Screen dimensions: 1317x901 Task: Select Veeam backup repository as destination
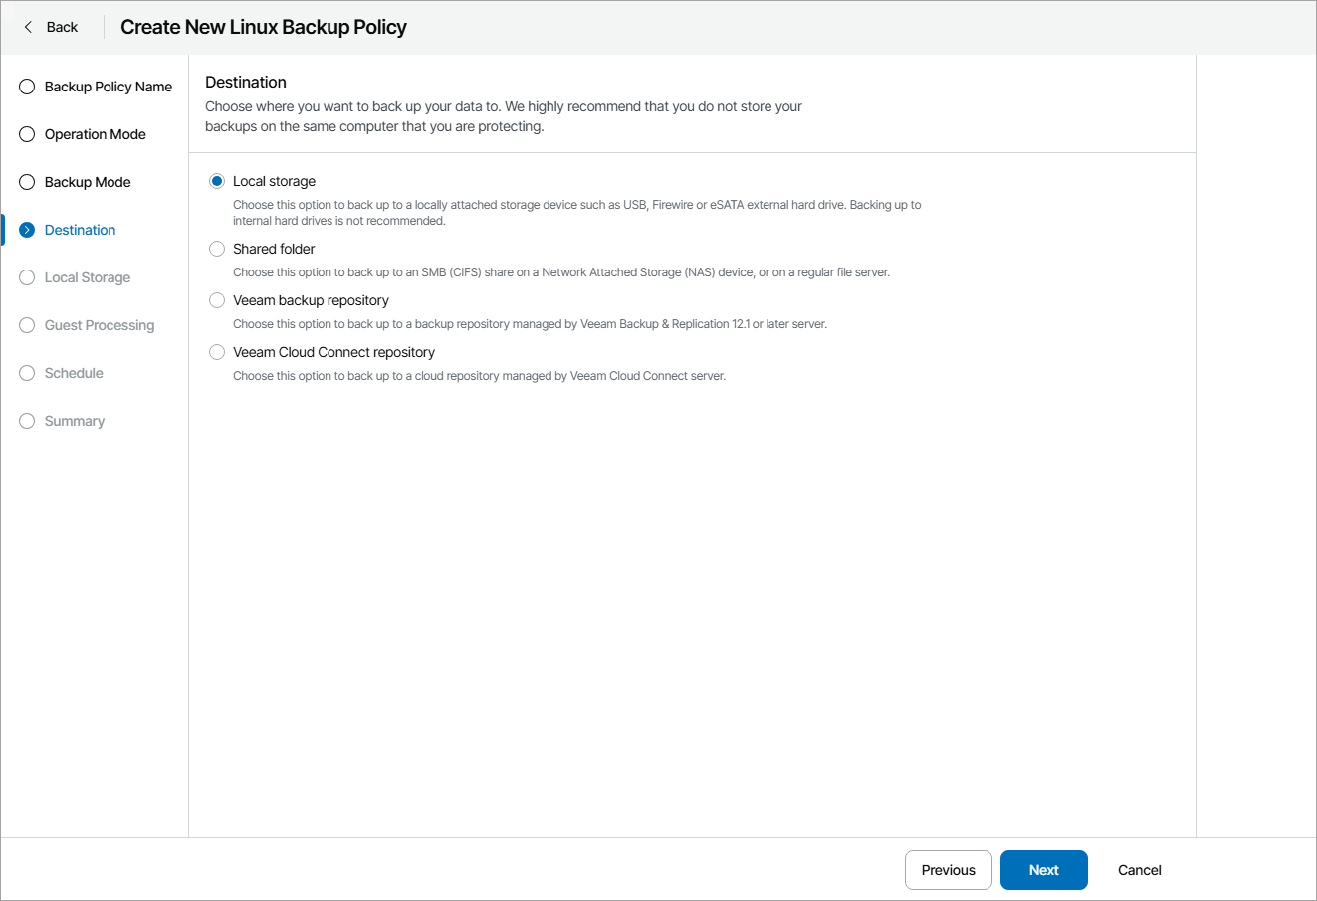tap(216, 300)
